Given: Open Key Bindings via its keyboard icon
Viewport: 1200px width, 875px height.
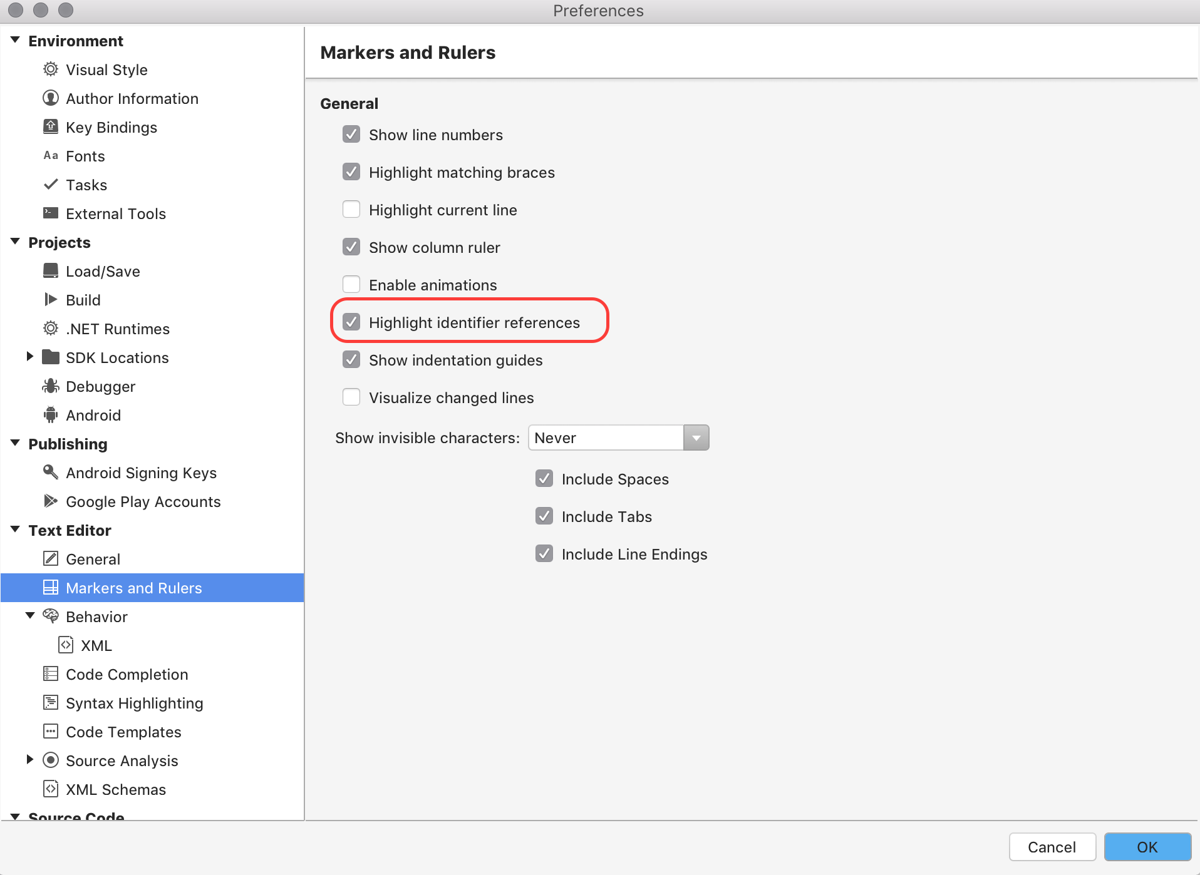Looking at the screenshot, I should coord(50,126).
